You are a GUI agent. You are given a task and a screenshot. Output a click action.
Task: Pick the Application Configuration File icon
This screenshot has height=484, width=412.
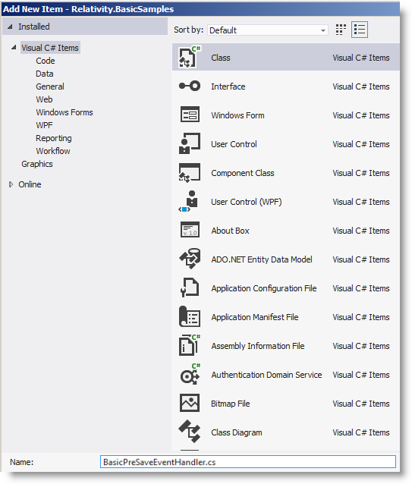click(x=190, y=288)
